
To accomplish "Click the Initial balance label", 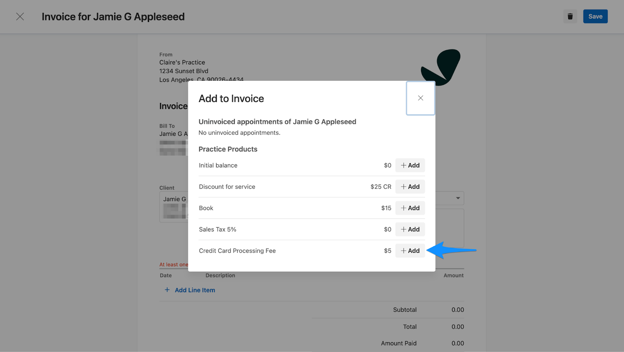I will coord(218,165).
